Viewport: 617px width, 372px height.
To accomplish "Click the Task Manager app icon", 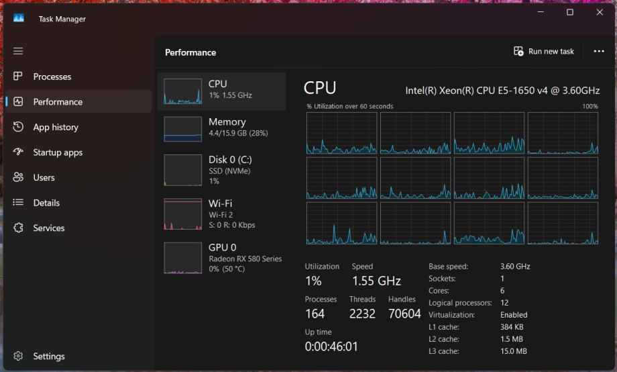I will pos(18,19).
